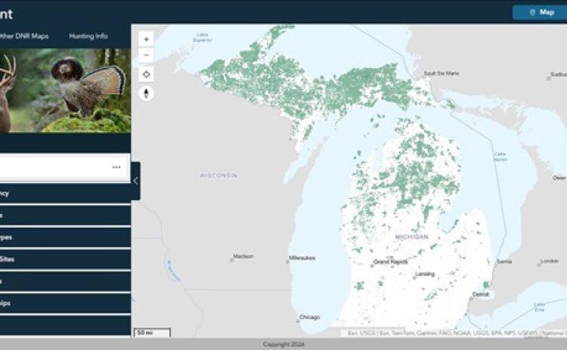The height and width of the screenshot is (350, 567).
Task: Expand the panel row ending in "nips"
Action: point(65,303)
